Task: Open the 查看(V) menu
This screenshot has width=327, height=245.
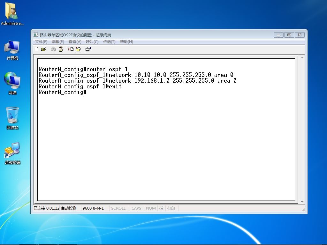Action: 75,42
